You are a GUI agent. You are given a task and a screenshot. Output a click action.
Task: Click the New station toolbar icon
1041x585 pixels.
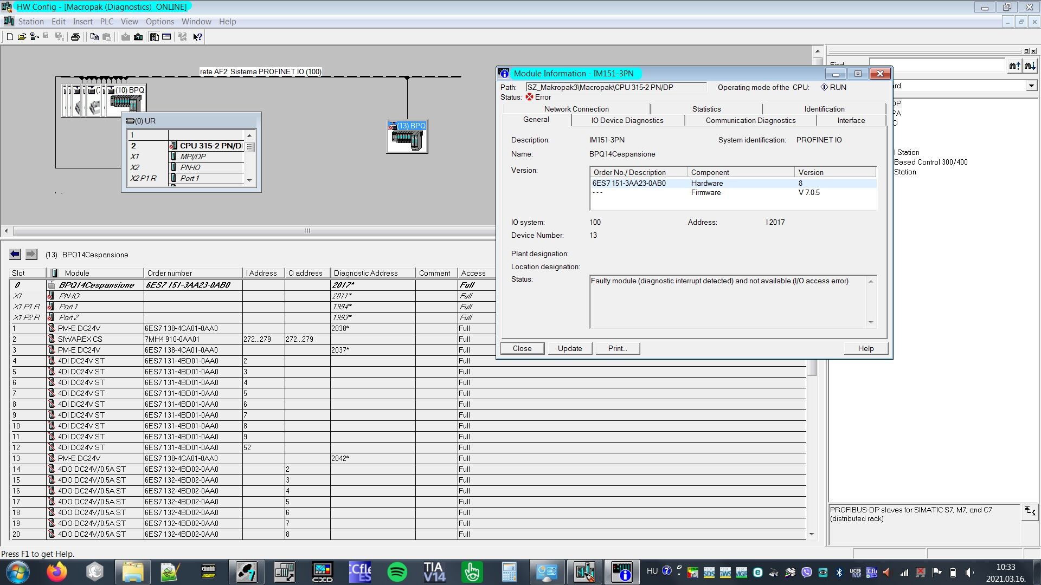(10, 37)
